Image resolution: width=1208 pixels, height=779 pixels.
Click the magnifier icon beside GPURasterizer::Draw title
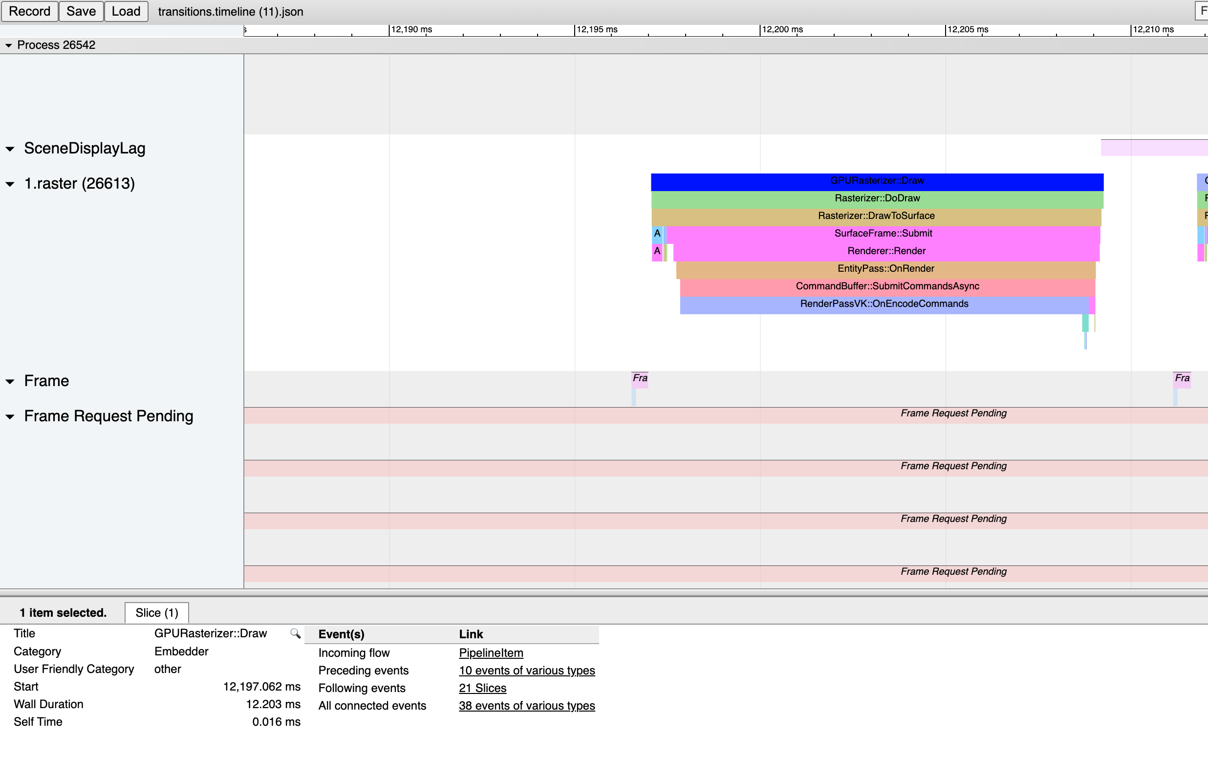point(294,633)
